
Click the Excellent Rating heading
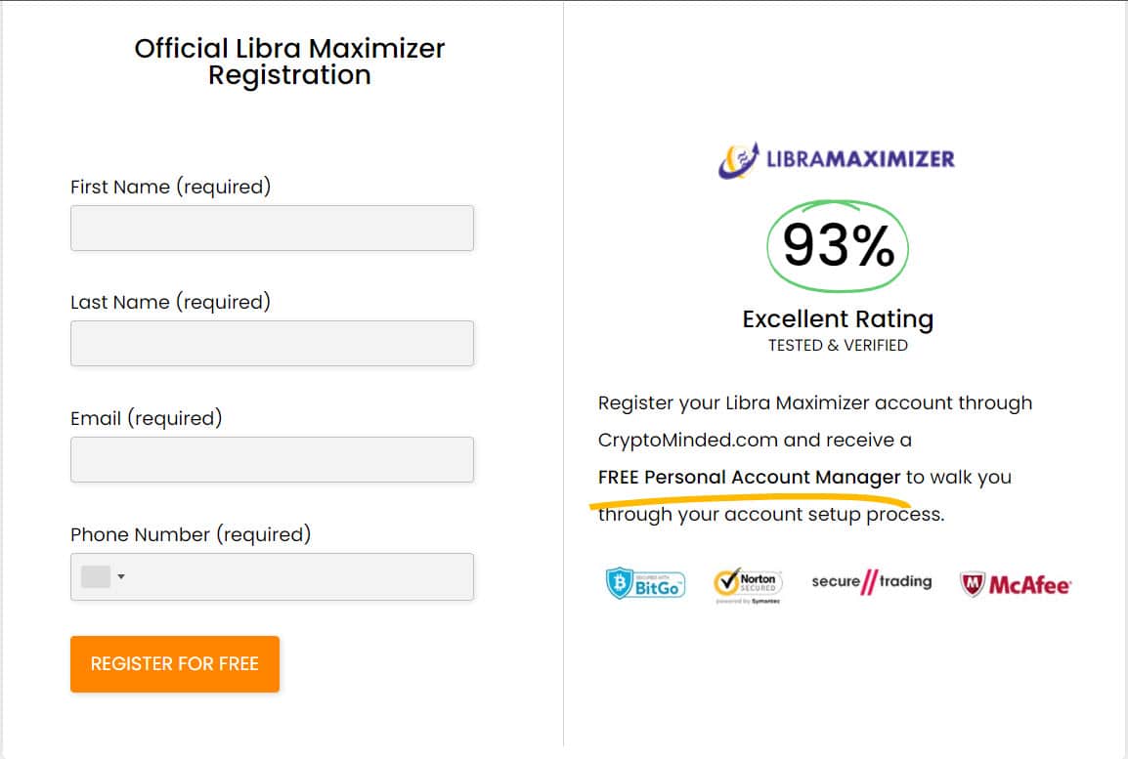838,319
